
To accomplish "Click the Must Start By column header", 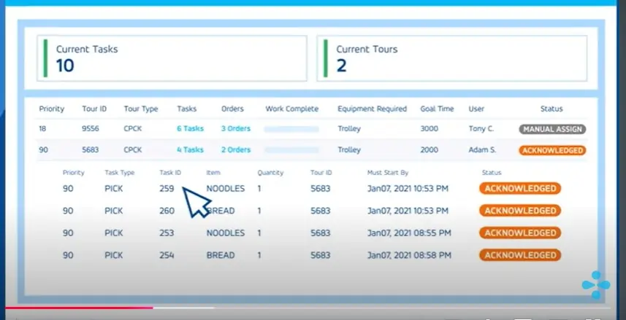I will (x=388, y=173).
